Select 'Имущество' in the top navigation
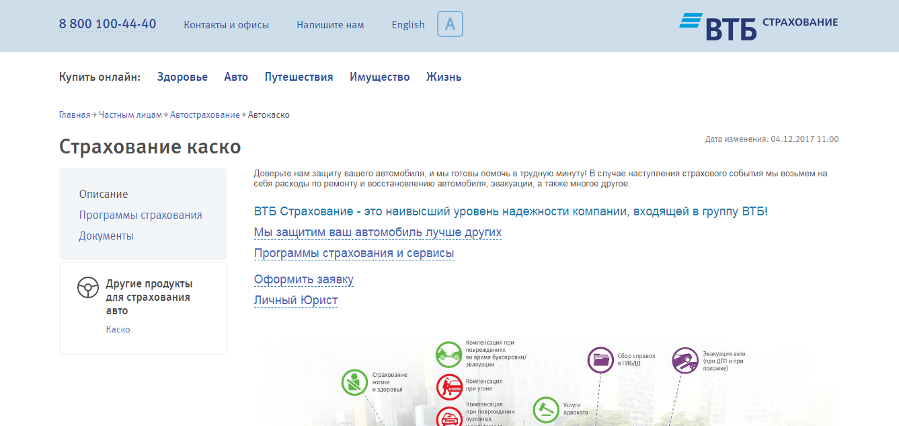Image resolution: width=899 pixels, height=426 pixels. 379,77
